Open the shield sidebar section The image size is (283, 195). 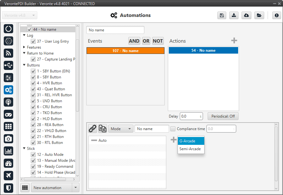[8, 188]
